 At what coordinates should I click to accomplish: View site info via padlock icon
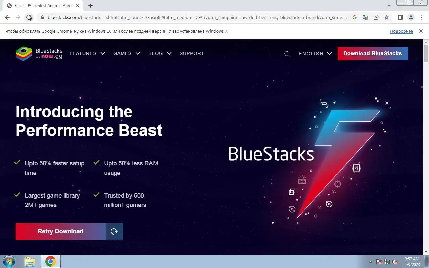(42, 17)
